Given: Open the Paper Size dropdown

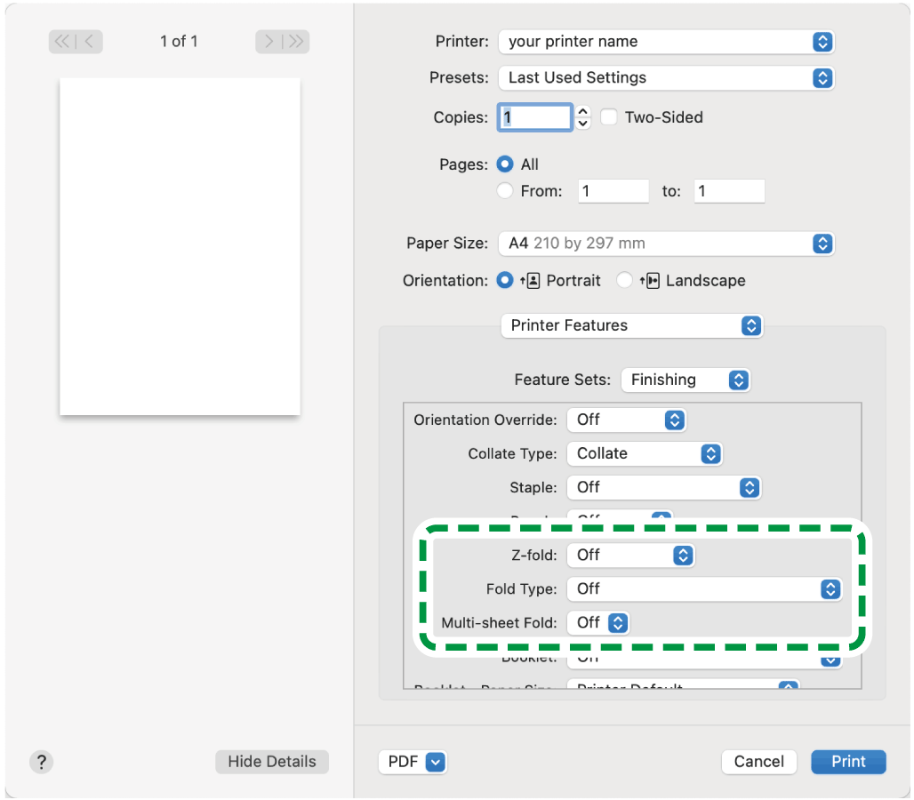Looking at the screenshot, I should pos(665,244).
